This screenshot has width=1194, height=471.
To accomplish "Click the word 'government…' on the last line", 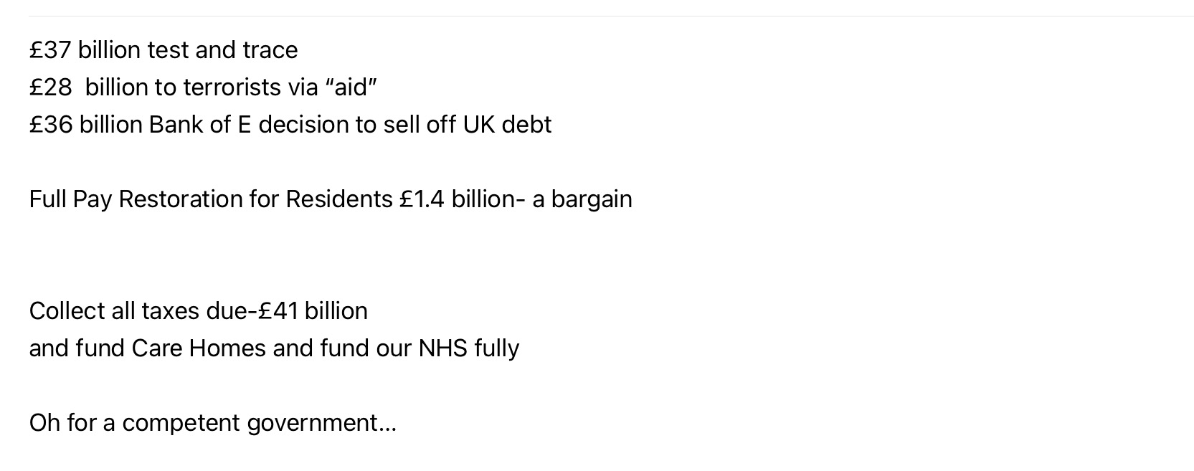I will coord(321,424).
